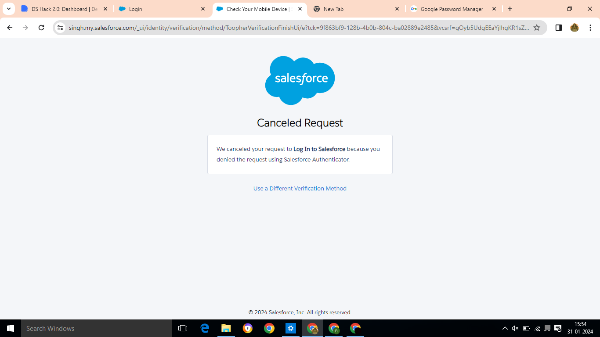Restore down the Chrome window

570,9
